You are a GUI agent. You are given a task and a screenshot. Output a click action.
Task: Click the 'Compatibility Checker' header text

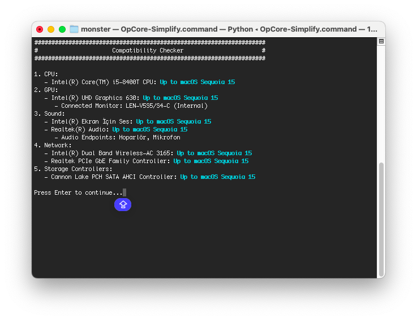click(x=148, y=50)
